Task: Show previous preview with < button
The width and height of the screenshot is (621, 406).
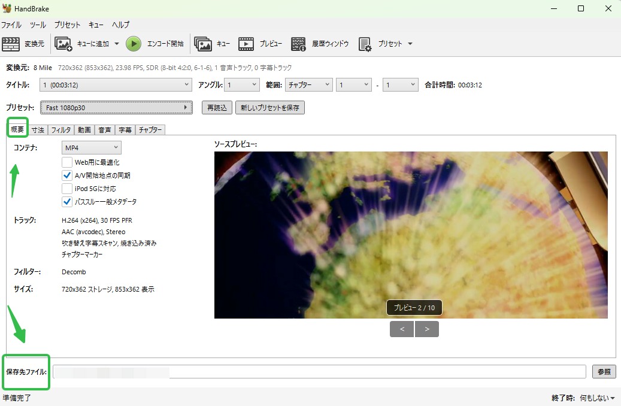Action: tap(402, 329)
